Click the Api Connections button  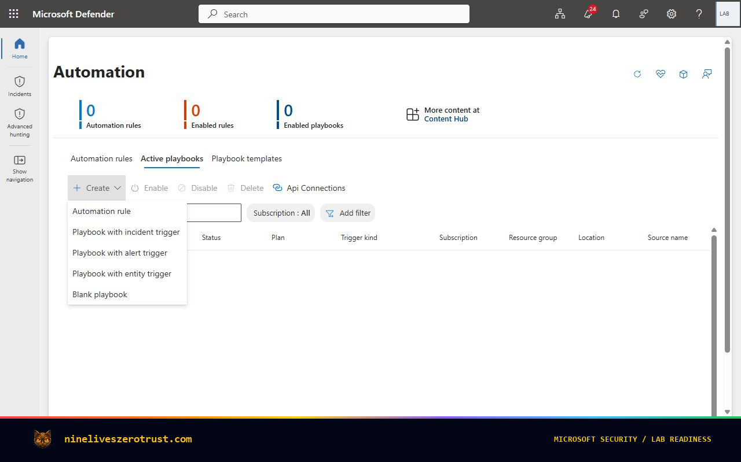[309, 188]
